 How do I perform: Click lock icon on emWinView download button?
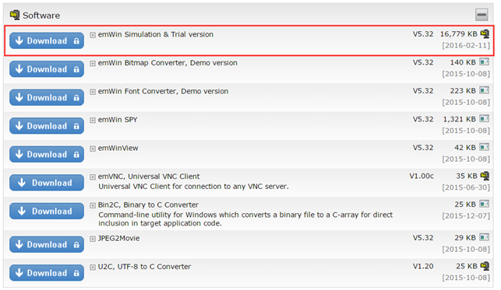pyautogui.click(x=76, y=154)
